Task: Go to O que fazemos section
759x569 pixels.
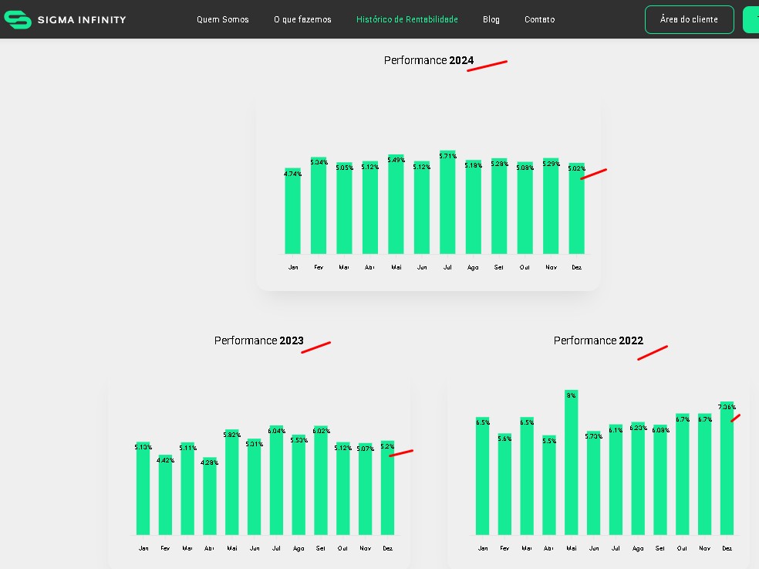Action: [x=302, y=19]
